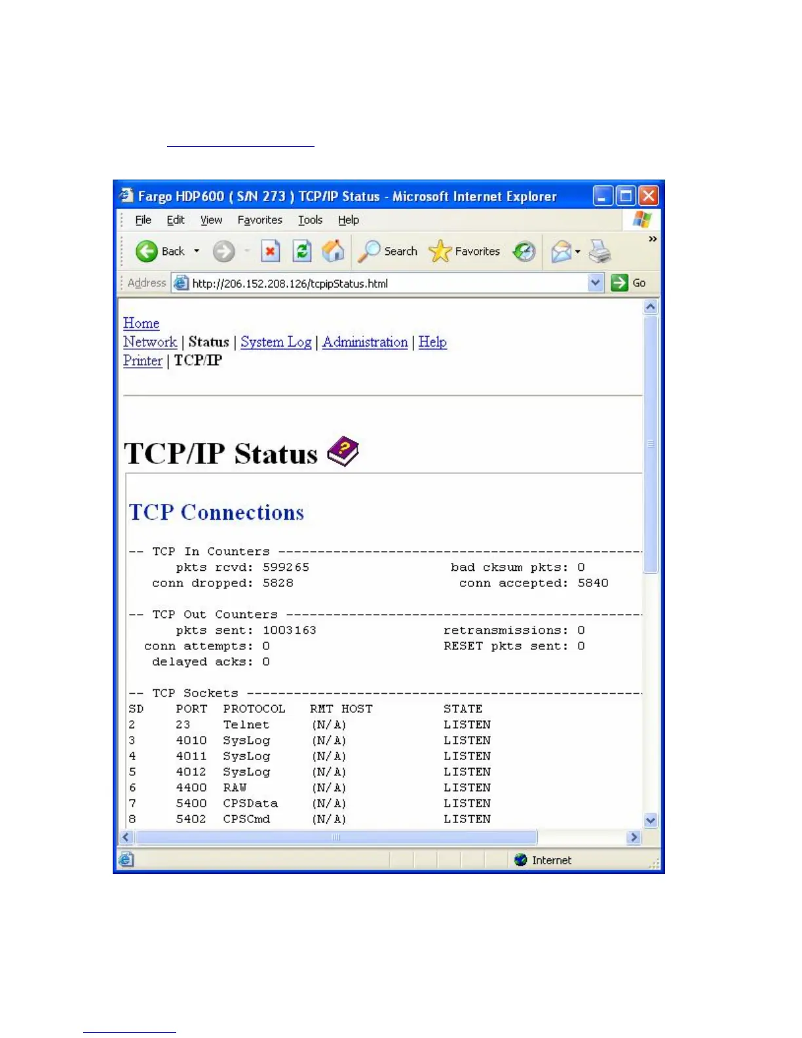Click the Telnet socket row
Screen dimensions: 802x1038
coord(310,725)
